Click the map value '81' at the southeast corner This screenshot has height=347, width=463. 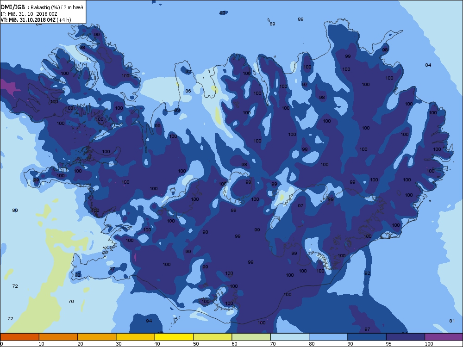pyautogui.click(x=452, y=321)
